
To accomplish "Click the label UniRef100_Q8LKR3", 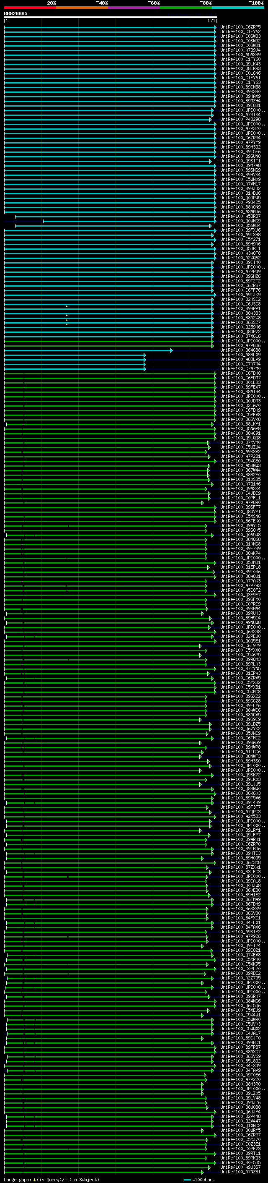I will (240, 68).
